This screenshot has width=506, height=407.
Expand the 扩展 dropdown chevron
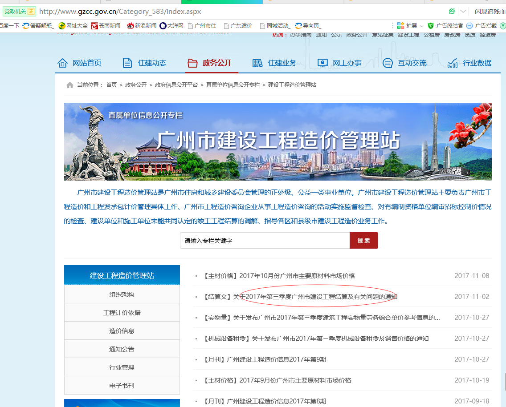(421, 26)
